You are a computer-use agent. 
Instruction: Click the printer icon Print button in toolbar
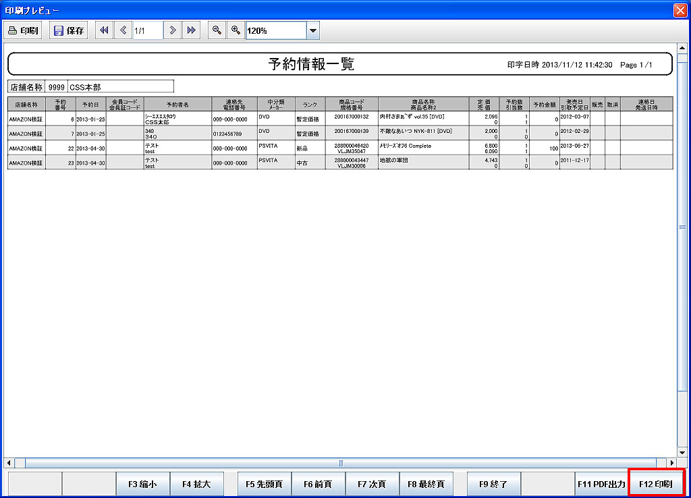24,30
